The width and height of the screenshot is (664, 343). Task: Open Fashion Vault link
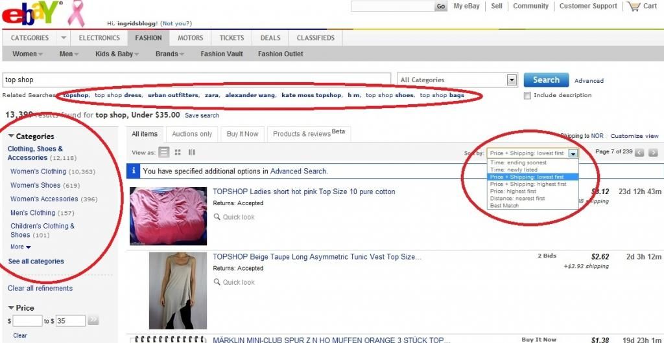pos(222,54)
